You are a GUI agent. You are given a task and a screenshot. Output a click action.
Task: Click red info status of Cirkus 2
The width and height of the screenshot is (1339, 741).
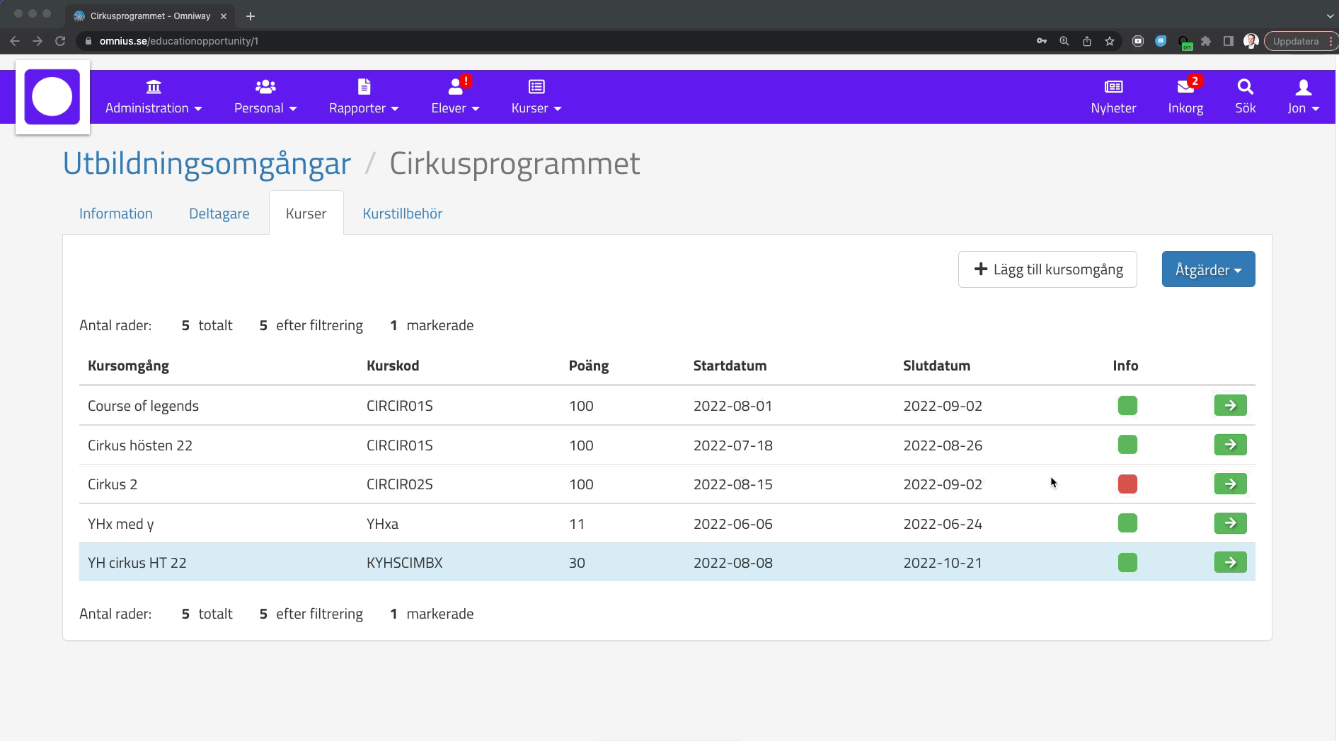1127,484
